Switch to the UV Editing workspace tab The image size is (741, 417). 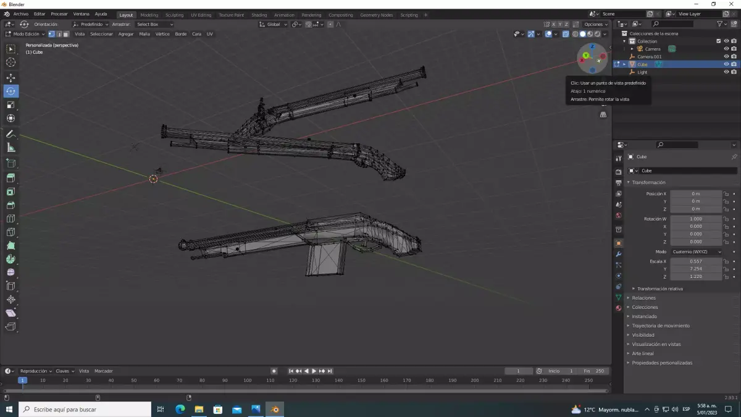click(x=201, y=15)
